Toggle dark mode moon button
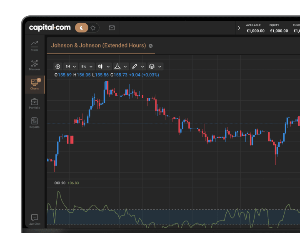This screenshot has height=233, width=300. (82, 28)
